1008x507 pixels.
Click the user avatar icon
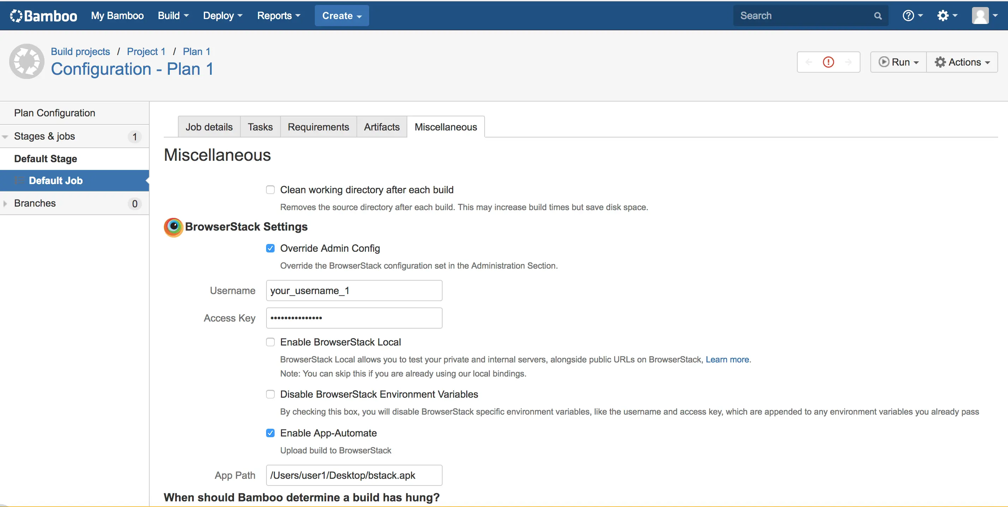[x=980, y=16]
